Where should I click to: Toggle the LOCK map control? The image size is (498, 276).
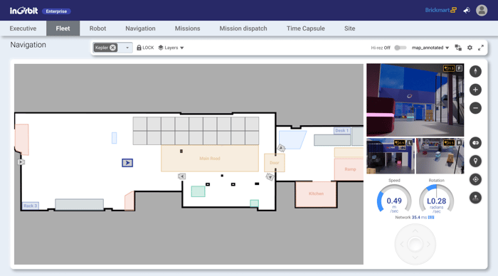tap(145, 48)
